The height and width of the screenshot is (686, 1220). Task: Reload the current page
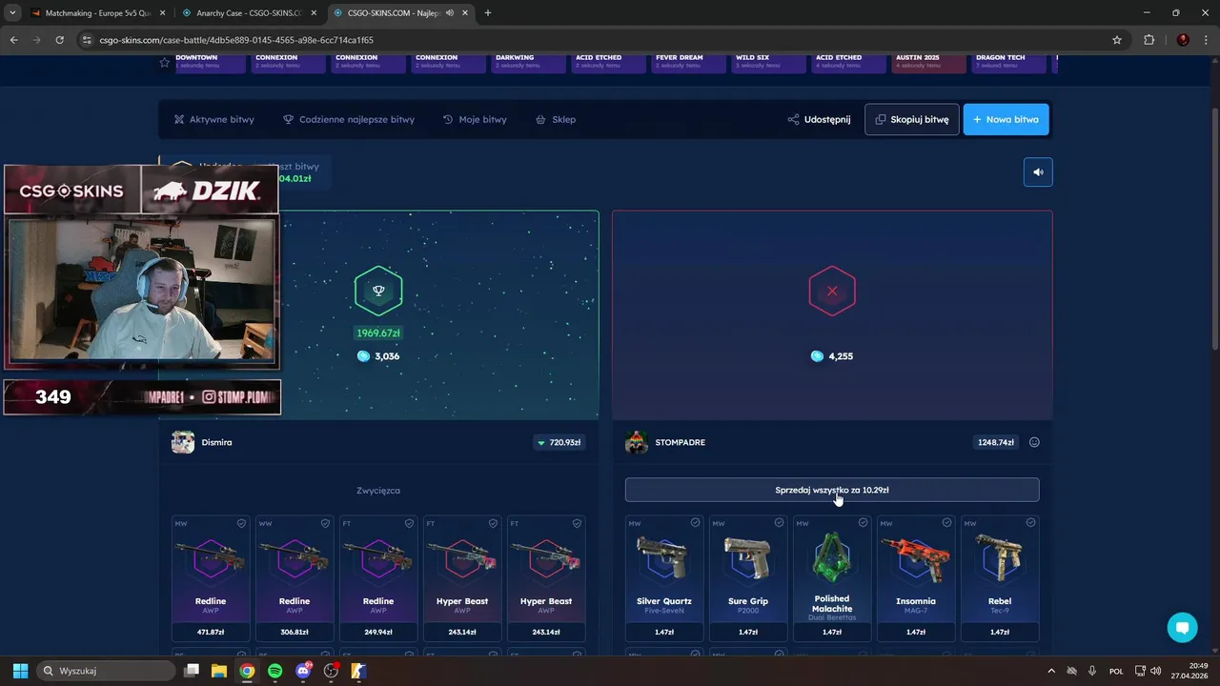(x=59, y=40)
